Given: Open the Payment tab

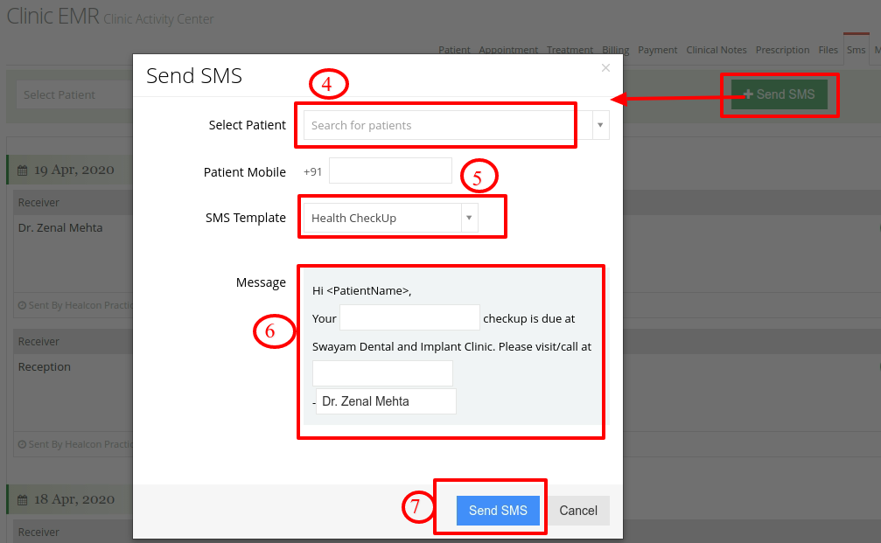Looking at the screenshot, I should point(657,50).
